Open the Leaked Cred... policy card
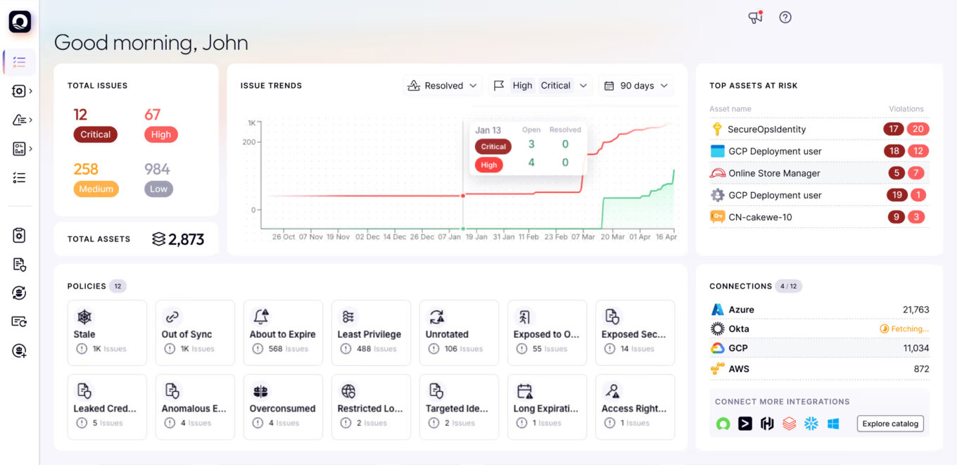The image size is (957, 465). 107,407
